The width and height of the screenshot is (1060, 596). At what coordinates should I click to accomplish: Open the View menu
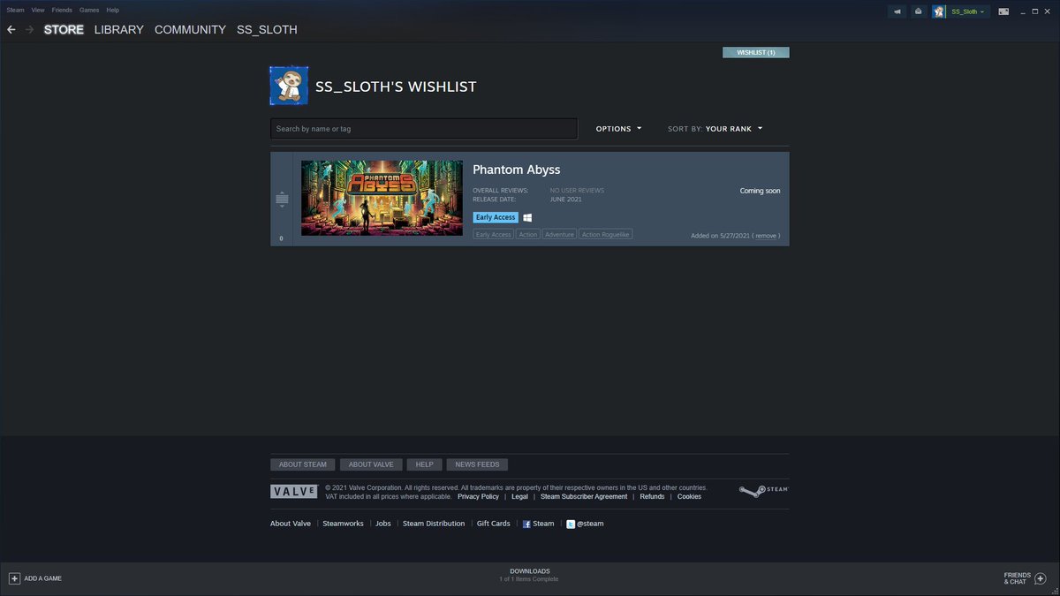(x=38, y=10)
